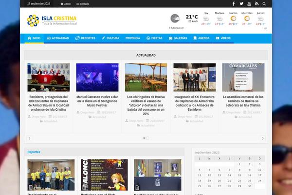Open the YouTube channel icon
Screen dimensions: 292x195
249,4
